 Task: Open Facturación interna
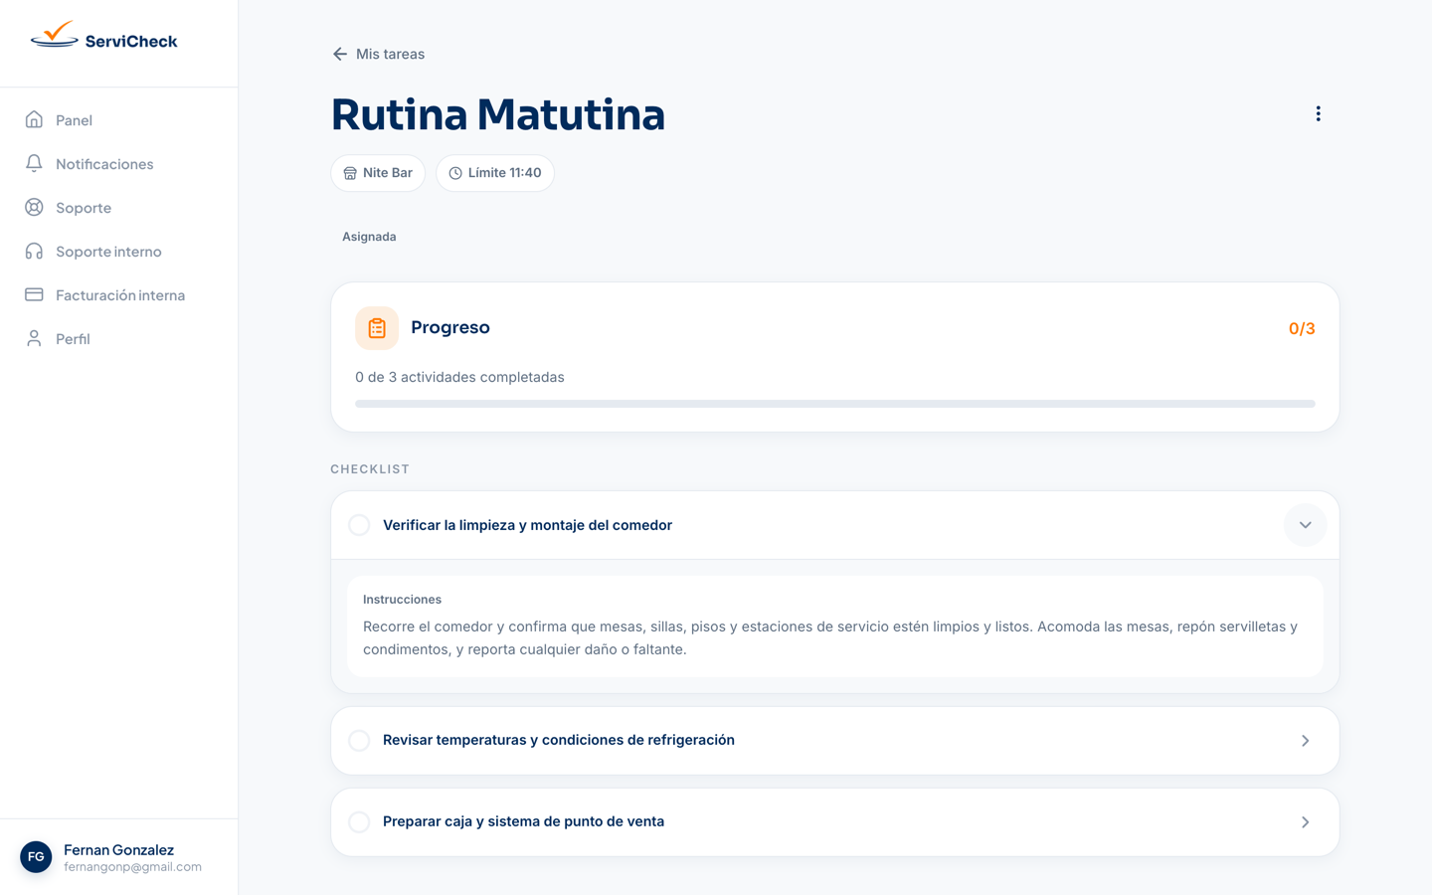pyautogui.click(x=118, y=294)
